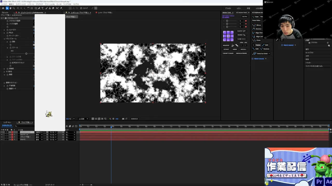
Task: Click the Get Pro button
Action: point(245,17)
